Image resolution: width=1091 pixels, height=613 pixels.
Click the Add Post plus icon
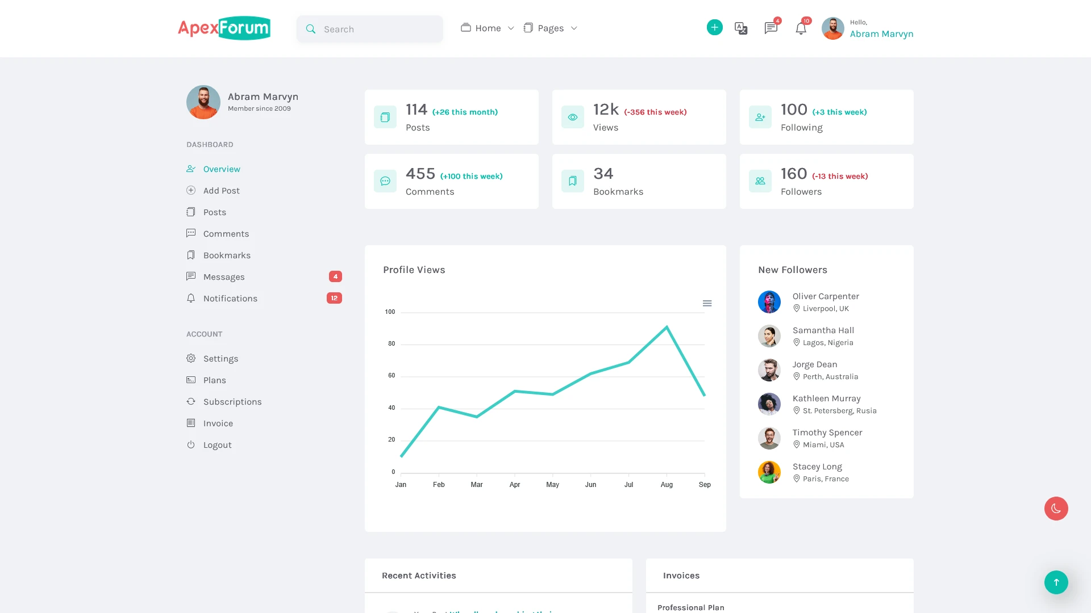191,190
